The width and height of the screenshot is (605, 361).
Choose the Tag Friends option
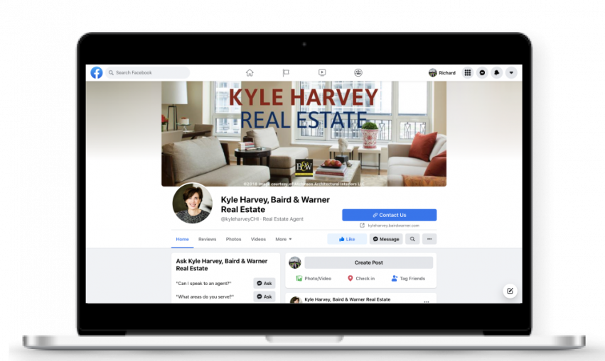[408, 278]
